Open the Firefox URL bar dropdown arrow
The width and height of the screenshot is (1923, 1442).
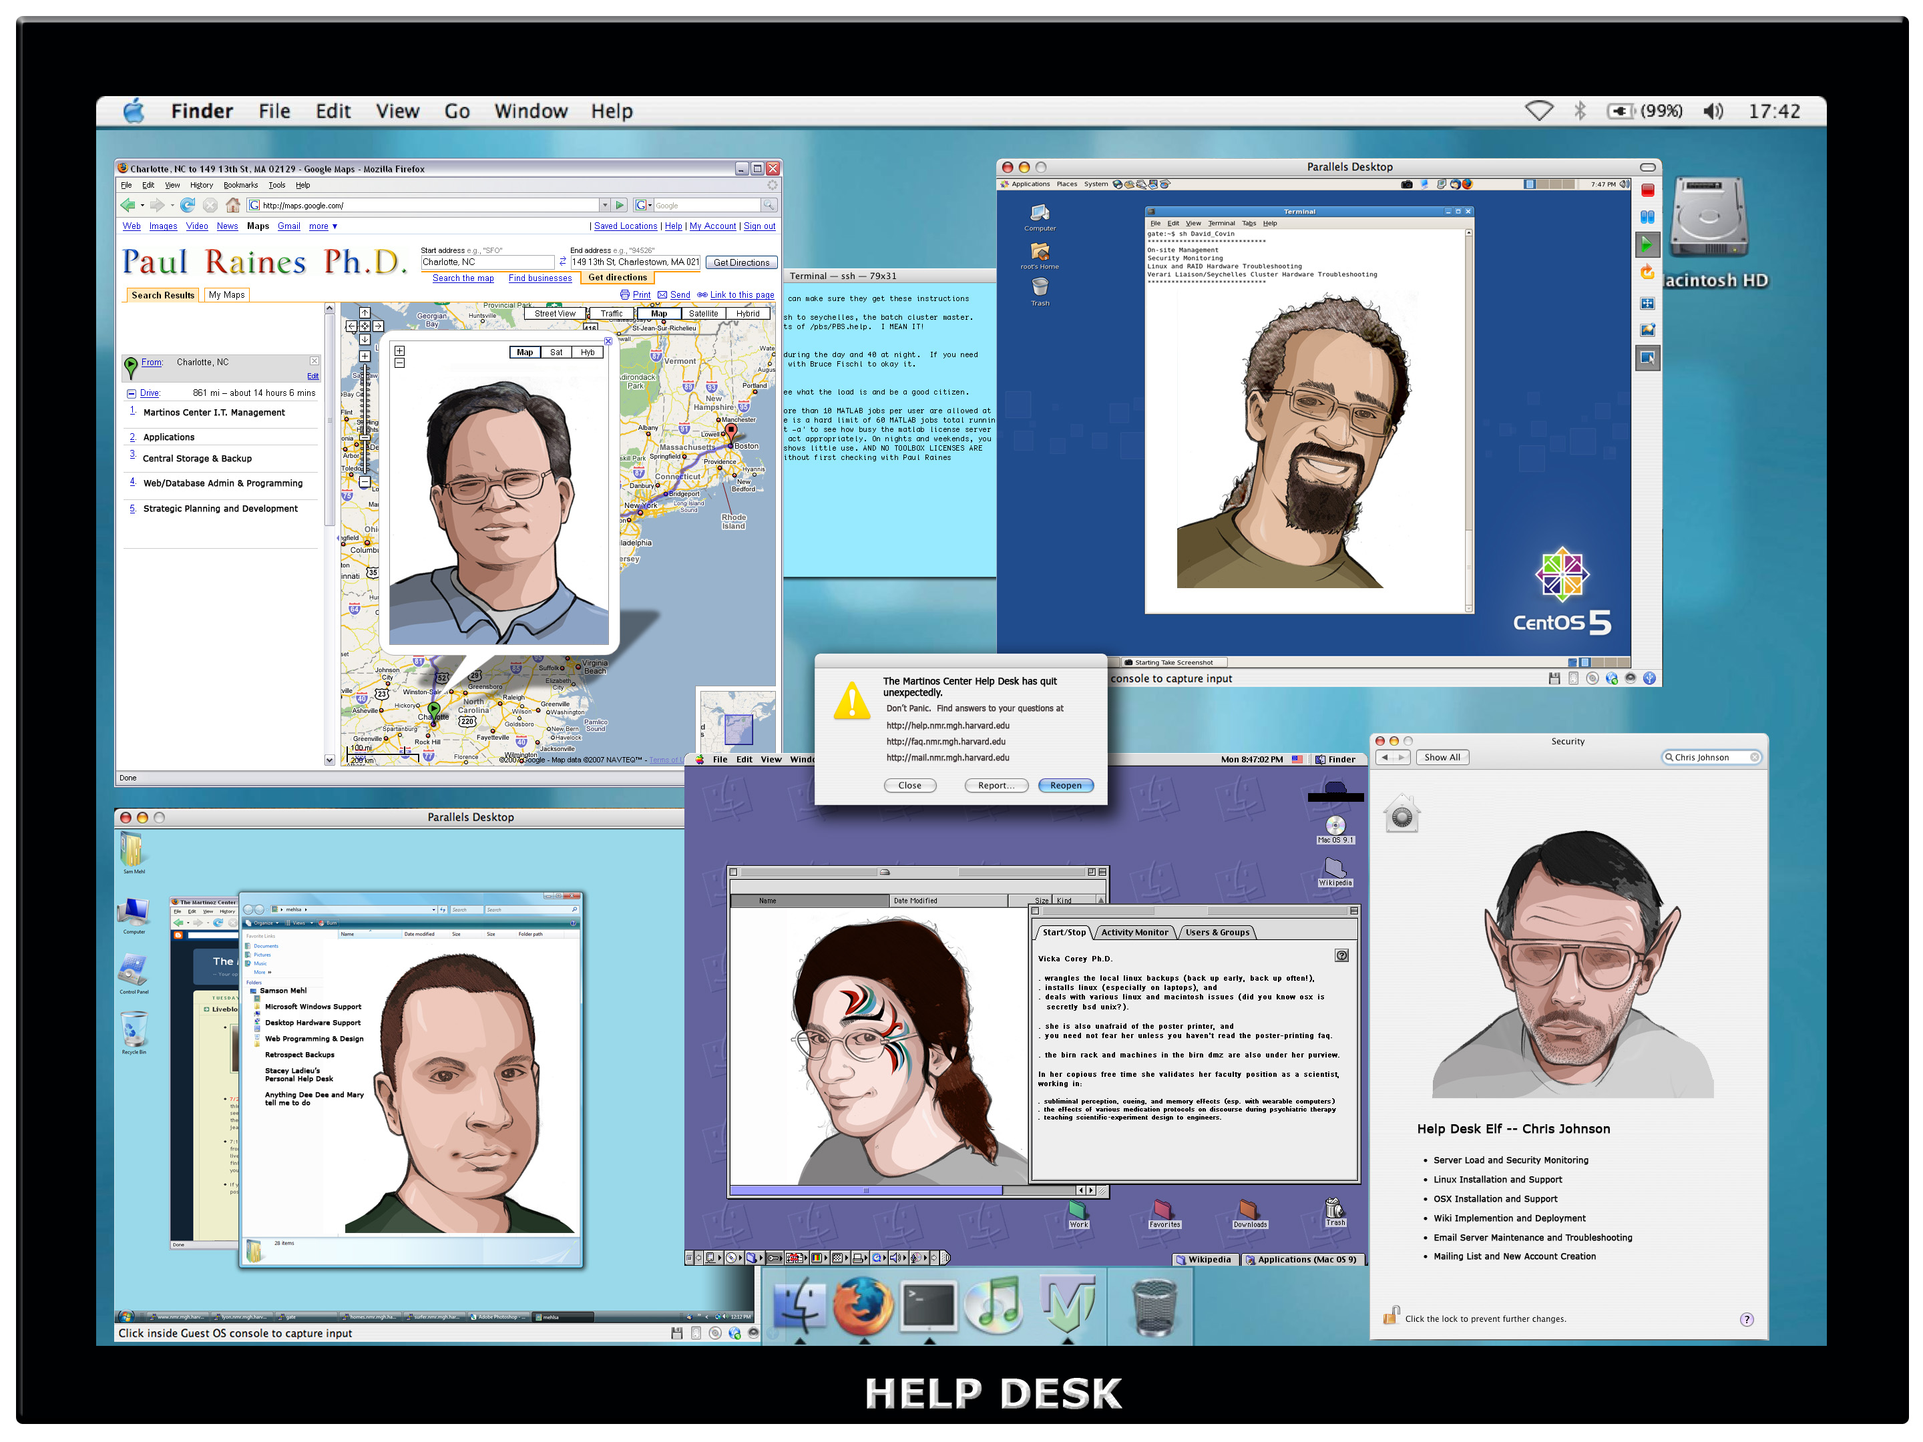pyautogui.click(x=604, y=205)
